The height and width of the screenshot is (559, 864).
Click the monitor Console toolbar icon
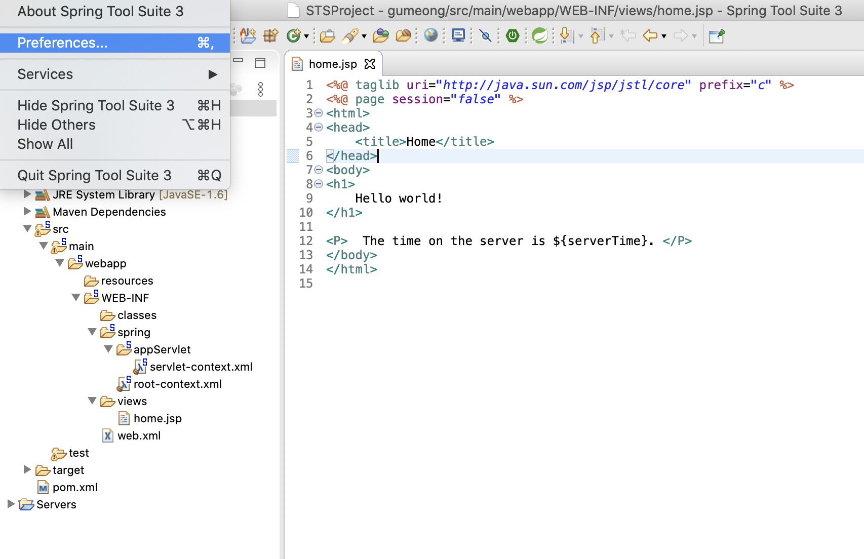(458, 35)
